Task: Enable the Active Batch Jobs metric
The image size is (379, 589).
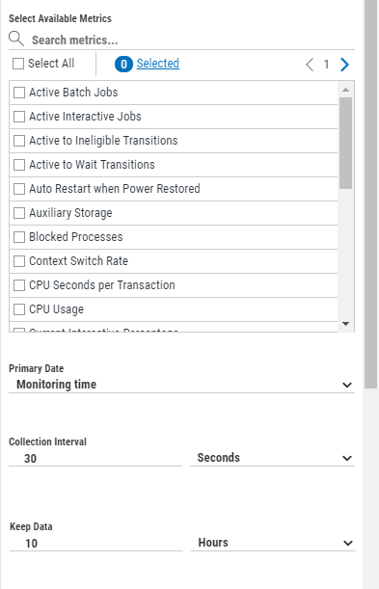Action: tap(19, 93)
